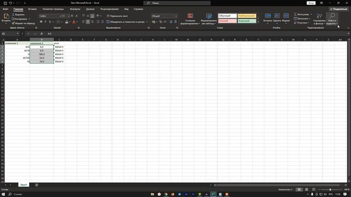Click Merge and Center (Объединить и поместить в центре)

(126, 22)
